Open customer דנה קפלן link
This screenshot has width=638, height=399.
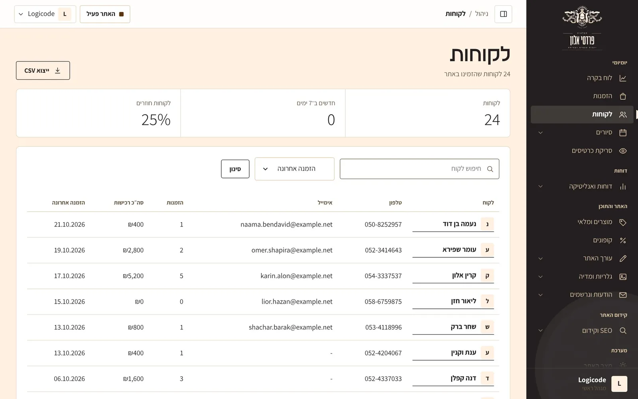tap(453, 379)
